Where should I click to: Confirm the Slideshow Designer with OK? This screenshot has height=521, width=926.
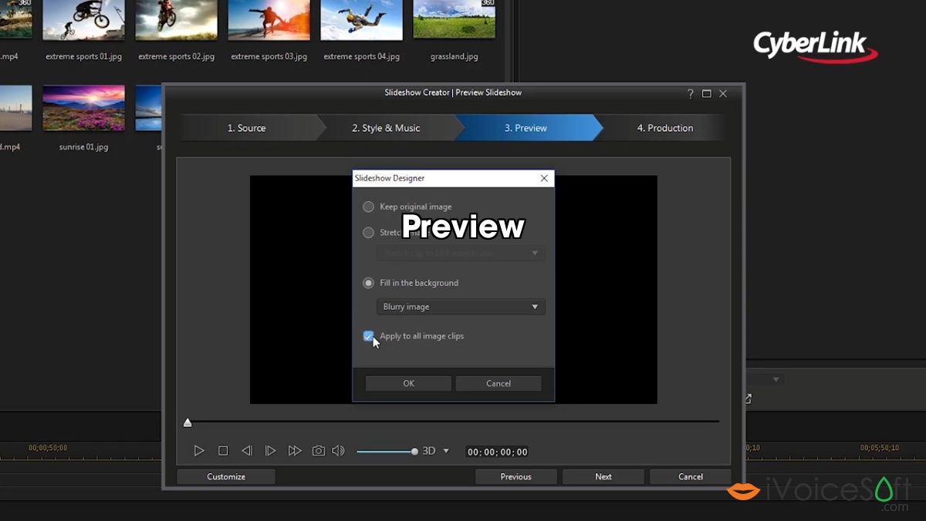(x=408, y=383)
